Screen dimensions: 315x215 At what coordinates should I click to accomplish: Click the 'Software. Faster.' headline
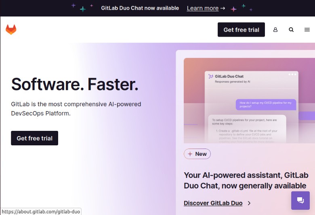(75, 85)
